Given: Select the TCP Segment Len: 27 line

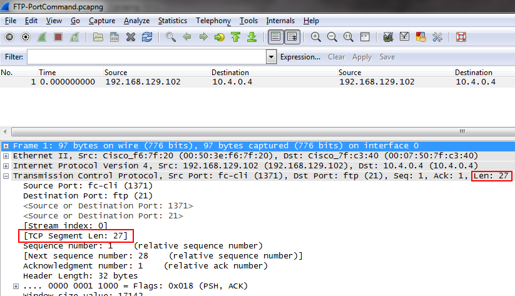Looking at the screenshot, I should point(76,236).
